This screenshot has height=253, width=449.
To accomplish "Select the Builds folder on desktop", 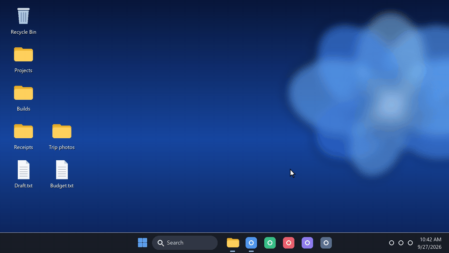I will pos(23,97).
